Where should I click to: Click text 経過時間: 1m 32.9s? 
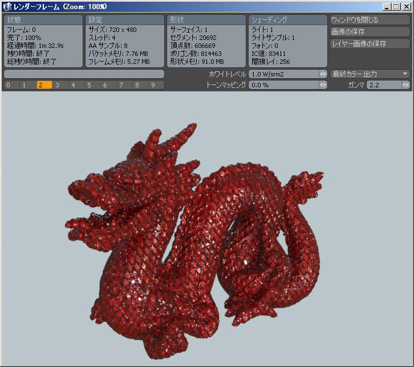pyautogui.click(x=35, y=46)
